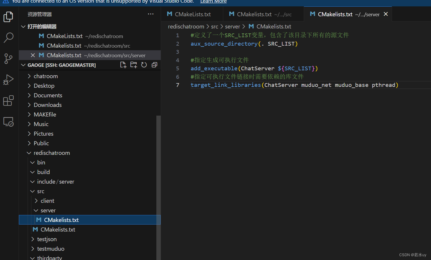Expand the client folder under src
This screenshot has height=260, width=431.
coord(47,201)
